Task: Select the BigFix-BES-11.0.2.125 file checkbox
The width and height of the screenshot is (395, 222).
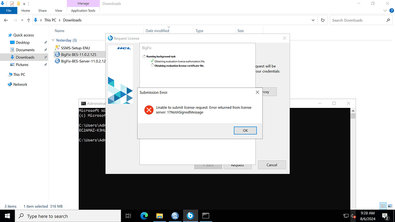Action: [55, 54]
